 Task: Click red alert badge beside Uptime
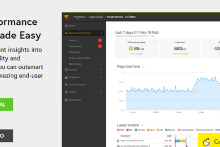tap(100, 40)
